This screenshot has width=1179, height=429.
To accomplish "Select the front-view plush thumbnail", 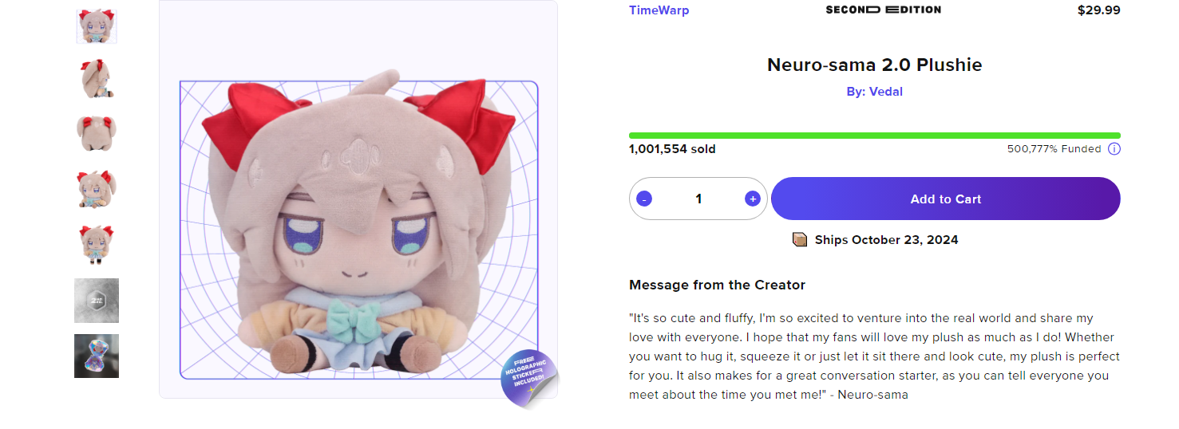I will 97,26.
